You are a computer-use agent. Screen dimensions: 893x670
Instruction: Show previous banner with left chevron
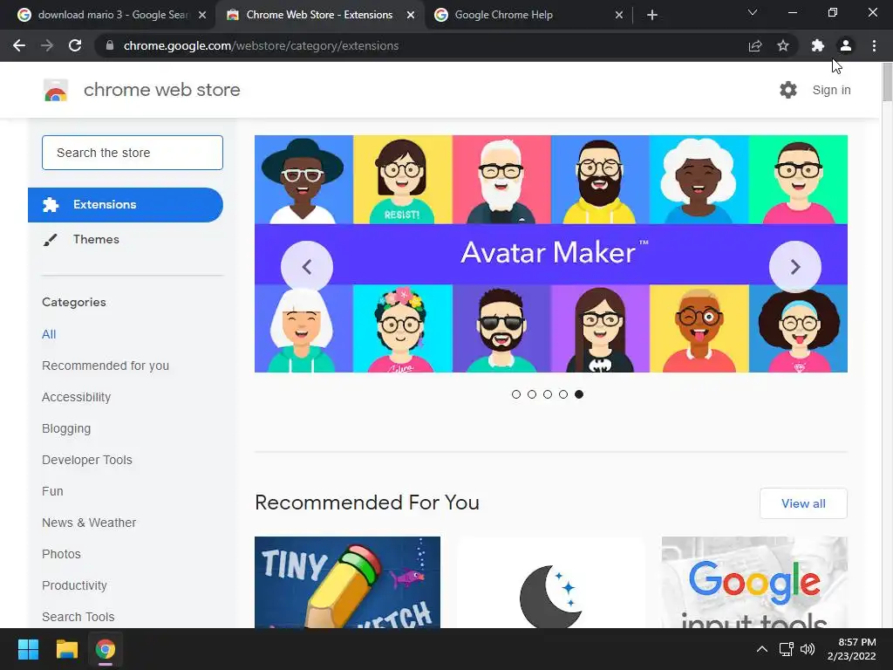coord(306,267)
